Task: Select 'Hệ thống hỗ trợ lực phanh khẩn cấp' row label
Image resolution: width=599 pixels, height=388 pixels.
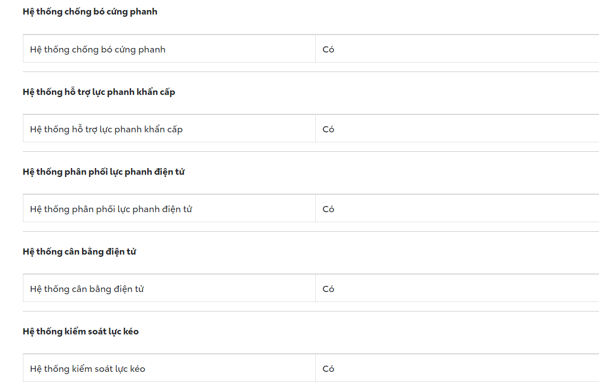Action: point(107,130)
